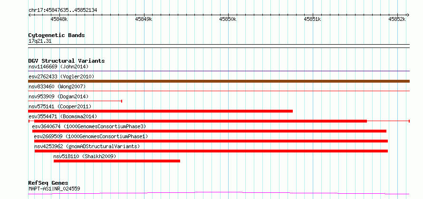Click the thin purple John2014 variant line
Image resolution: width=423 pixels, height=199 pixels.
click(219, 71)
